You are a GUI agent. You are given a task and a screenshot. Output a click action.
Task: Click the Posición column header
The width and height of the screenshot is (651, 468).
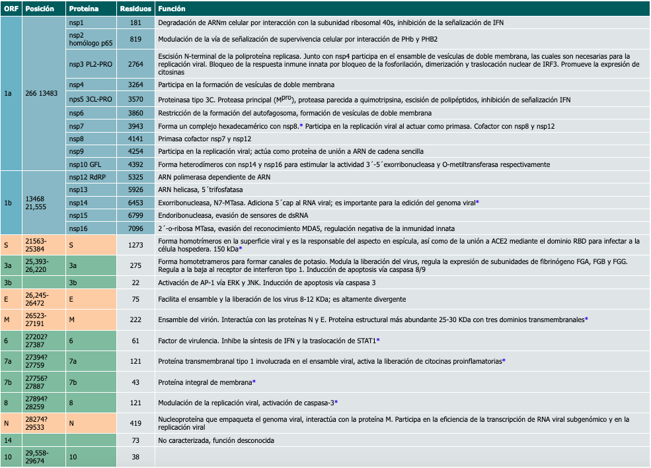pyautogui.click(x=40, y=9)
